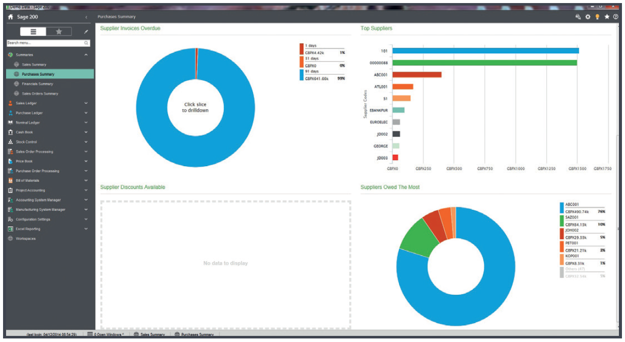Collapse the sidebar with the left chevron

[86, 17]
